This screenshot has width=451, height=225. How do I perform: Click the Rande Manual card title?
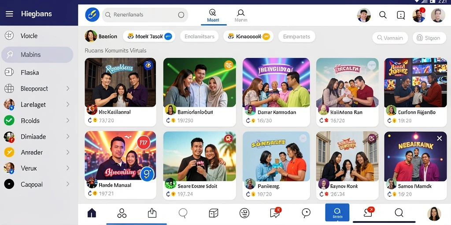coord(115,185)
